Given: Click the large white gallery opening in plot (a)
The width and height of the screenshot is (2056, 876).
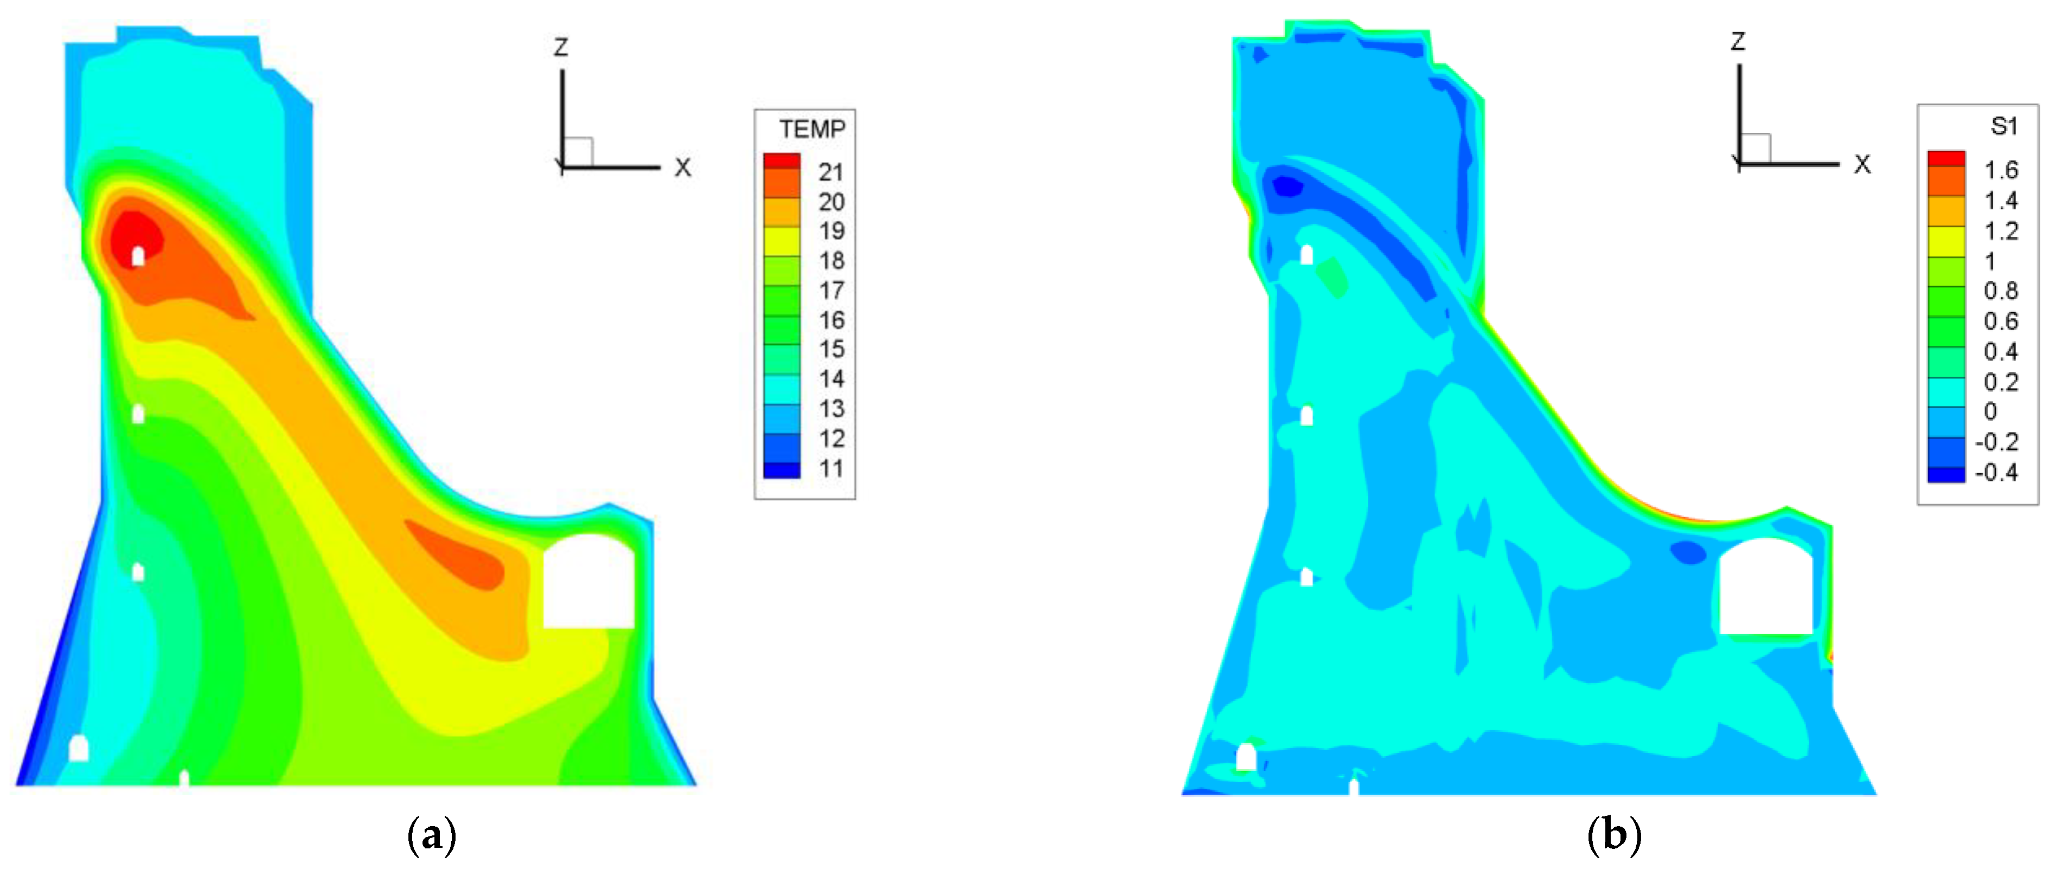Looking at the screenshot, I should (x=588, y=582).
